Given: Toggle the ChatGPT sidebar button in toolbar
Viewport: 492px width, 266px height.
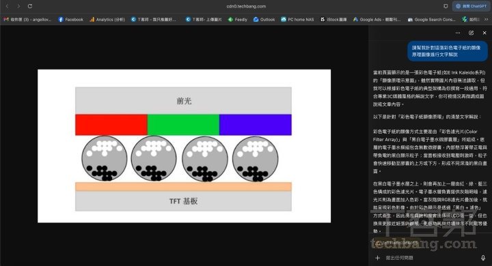Looking at the screenshot, I should point(471,6).
